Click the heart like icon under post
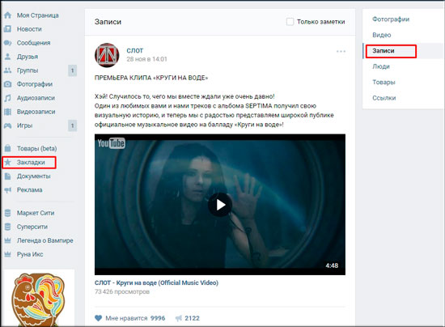The width and height of the screenshot is (445, 327). (98, 318)
